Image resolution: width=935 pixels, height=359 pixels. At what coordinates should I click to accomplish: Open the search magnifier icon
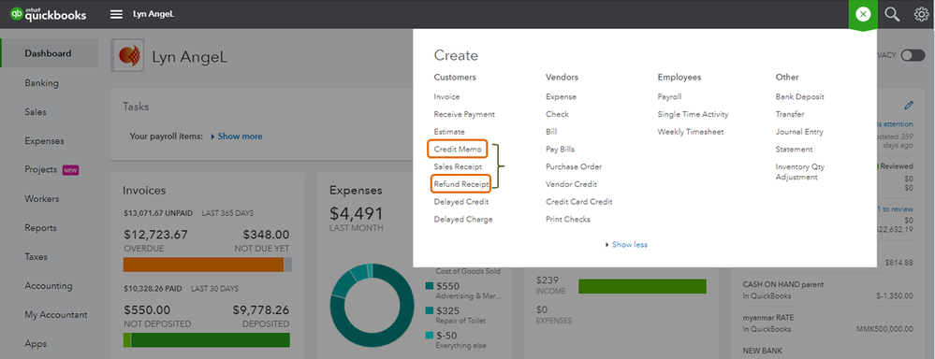click(x=892, y=14)
